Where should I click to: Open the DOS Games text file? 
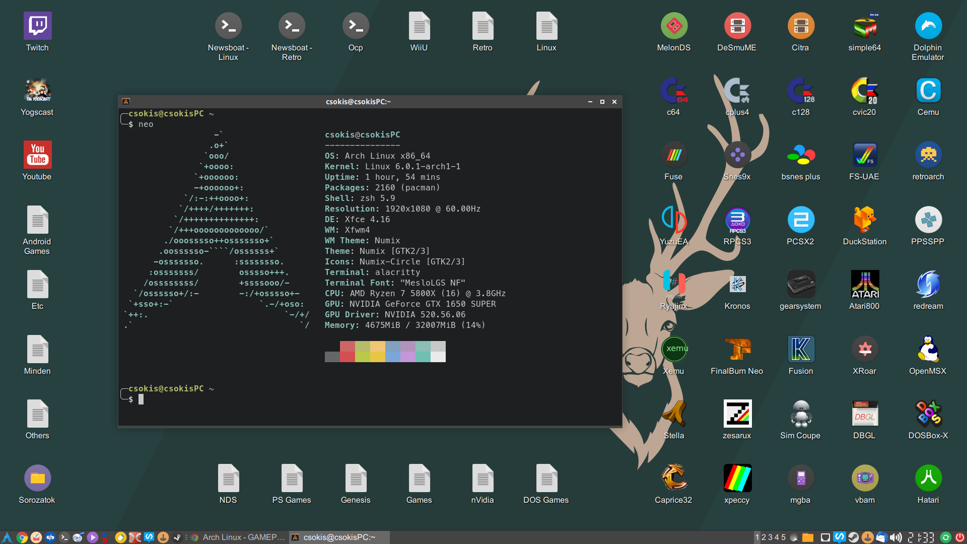click(546, 478)
